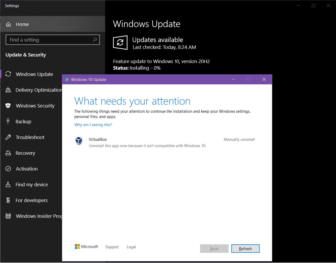Click the Troubleshoot wrench icon
The image size is (336, 263).
coord(8,137)
